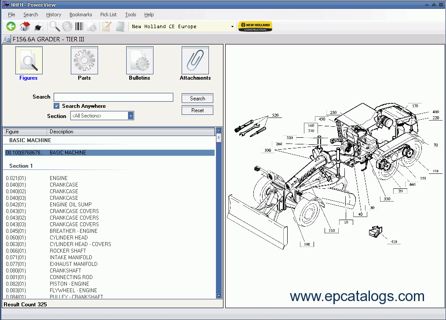Image resolution: width=446 pixels, height=320 pixels.
Task: Select the 0.040(01) CRANKCASE row
Action: click(110, 185)
